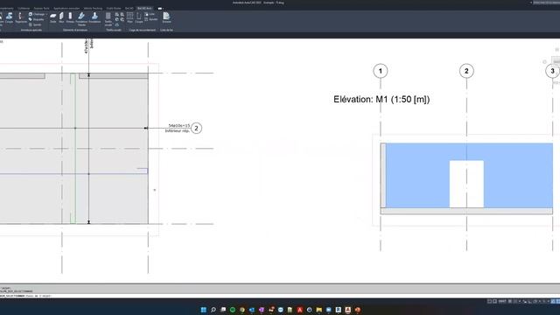Open the Applications associées ribbon tab

coord(66,8)
